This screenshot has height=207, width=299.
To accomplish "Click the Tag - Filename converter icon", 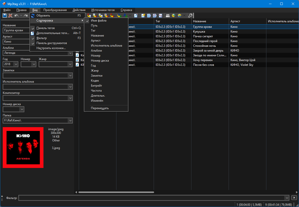I will pos(89,16).
